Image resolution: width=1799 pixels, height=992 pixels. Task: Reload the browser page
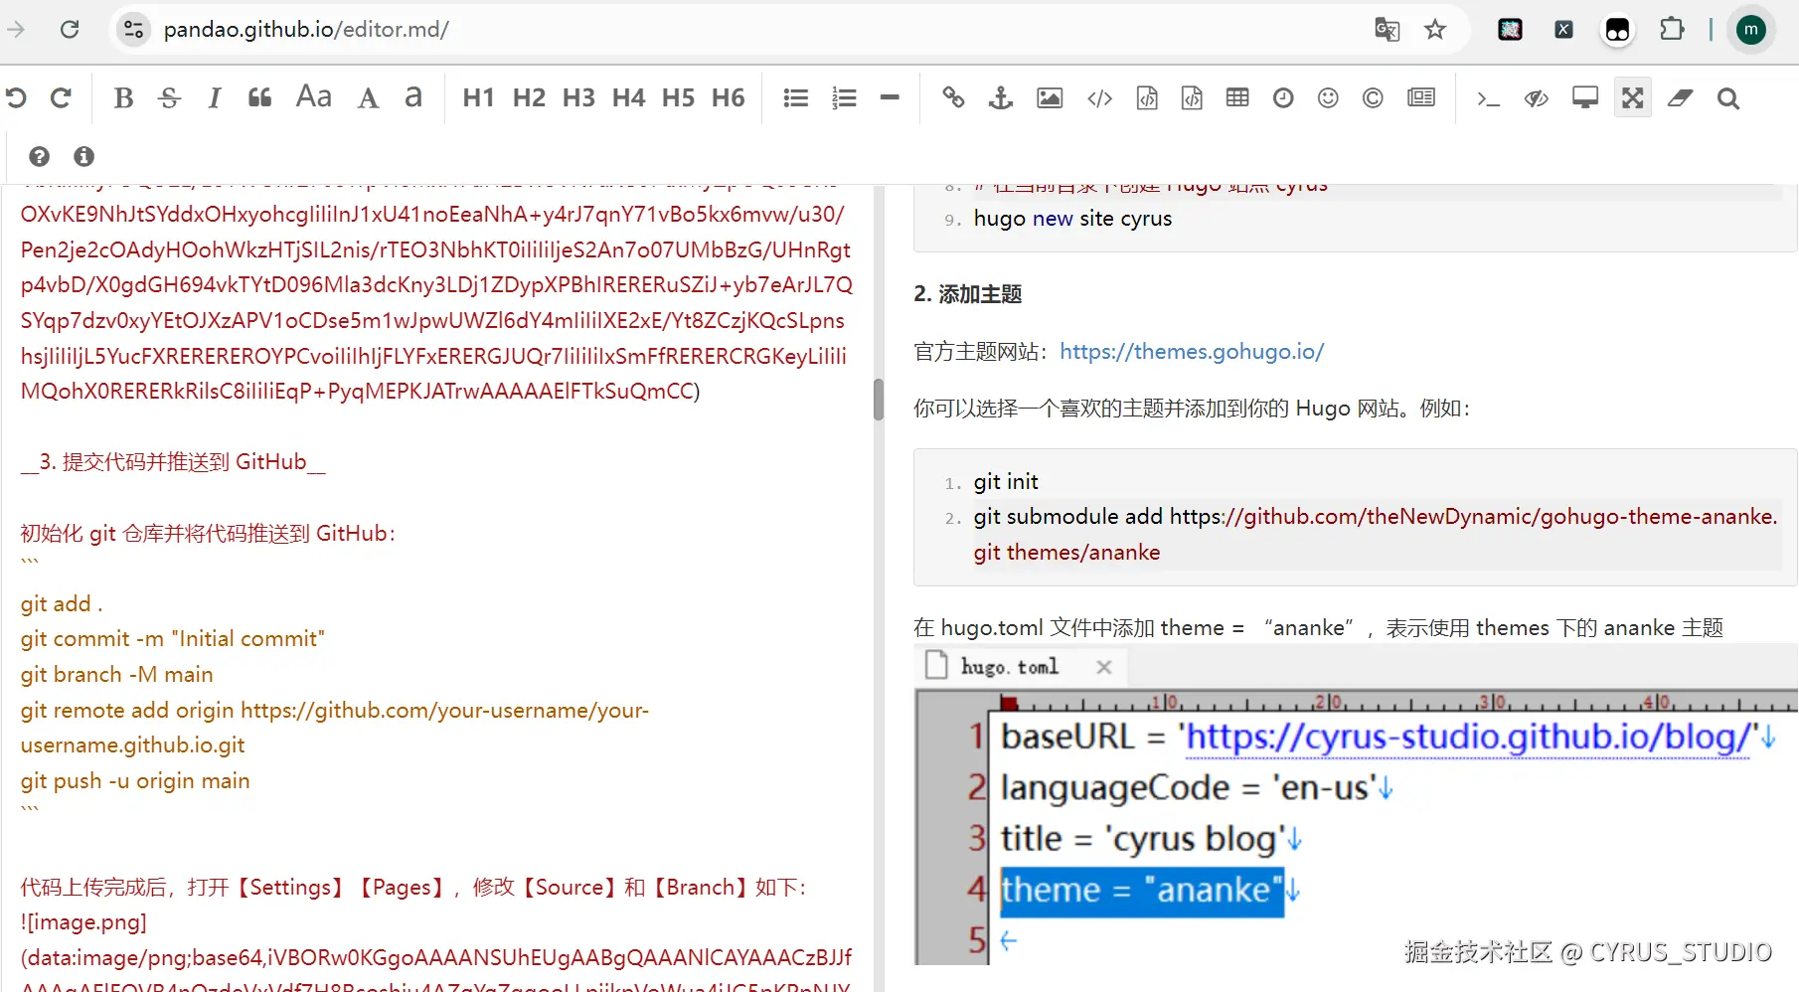pos(70,29)
